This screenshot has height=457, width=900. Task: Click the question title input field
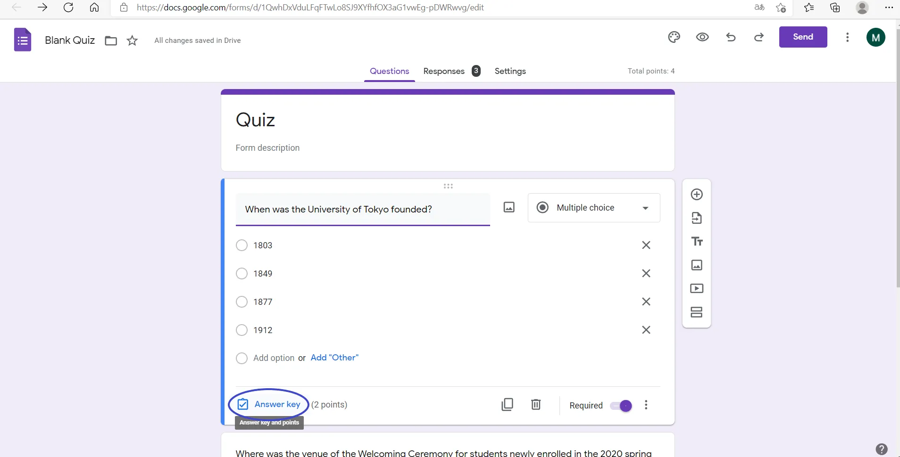tap(362, 209)
